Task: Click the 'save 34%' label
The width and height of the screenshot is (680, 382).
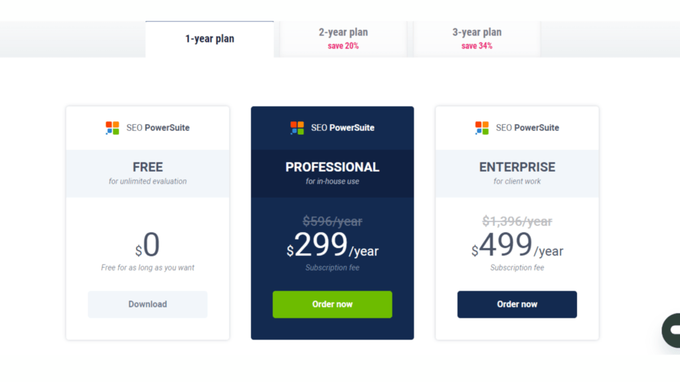Action: pos(476,45)
